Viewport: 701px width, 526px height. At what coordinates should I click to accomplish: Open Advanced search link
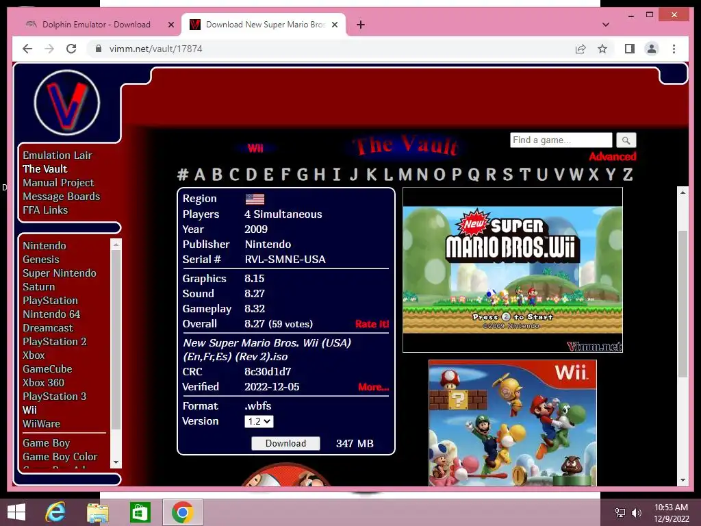(613, 157)
